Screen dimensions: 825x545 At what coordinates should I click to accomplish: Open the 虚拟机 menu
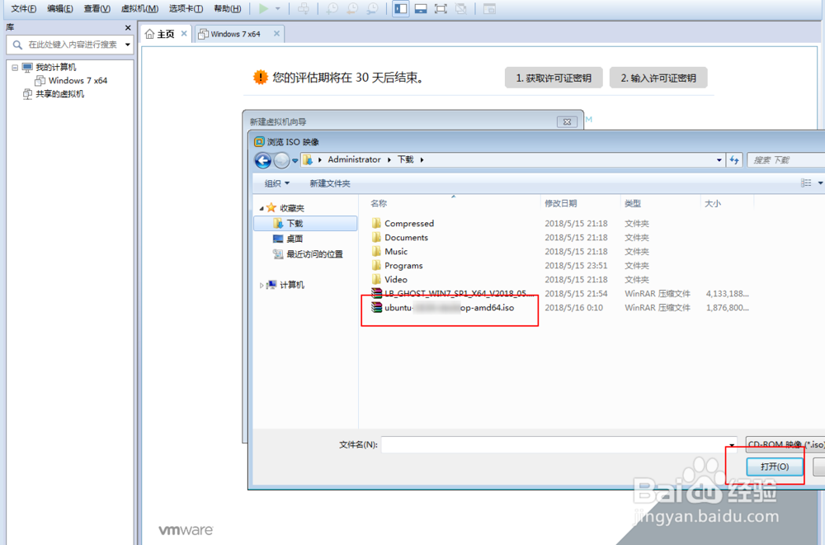(x=139, y=9)
